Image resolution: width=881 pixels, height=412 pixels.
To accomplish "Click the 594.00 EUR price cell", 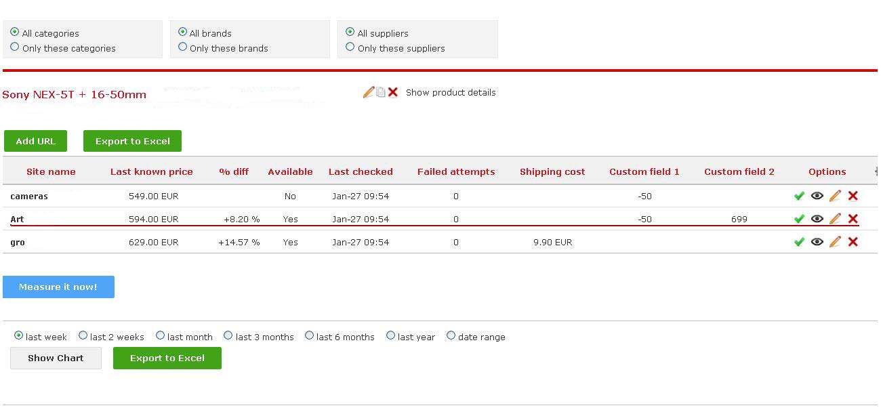I will [x=153, y=219].
